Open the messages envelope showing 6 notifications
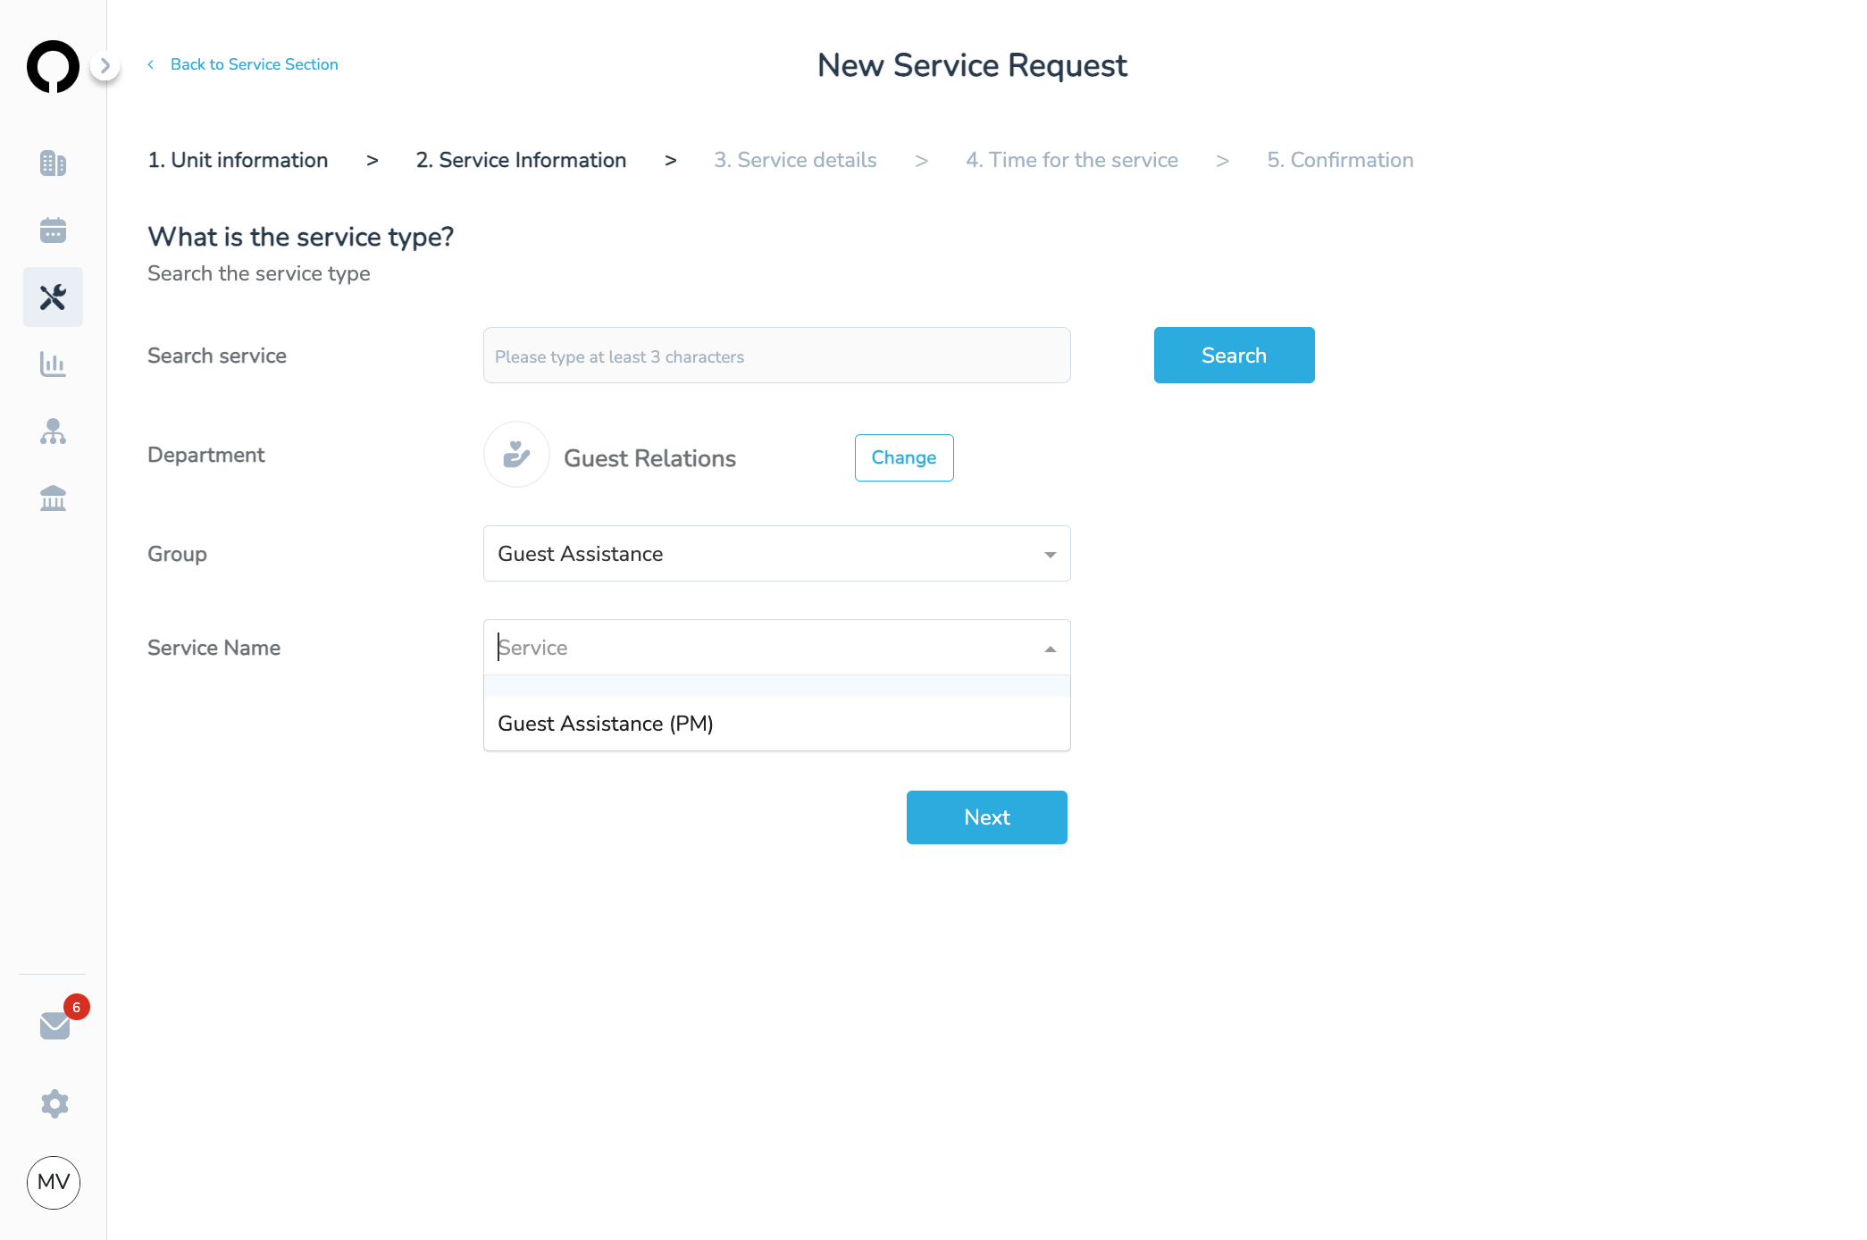1867x1240 pixels. pyautogui.click(x=55, y=1025)
